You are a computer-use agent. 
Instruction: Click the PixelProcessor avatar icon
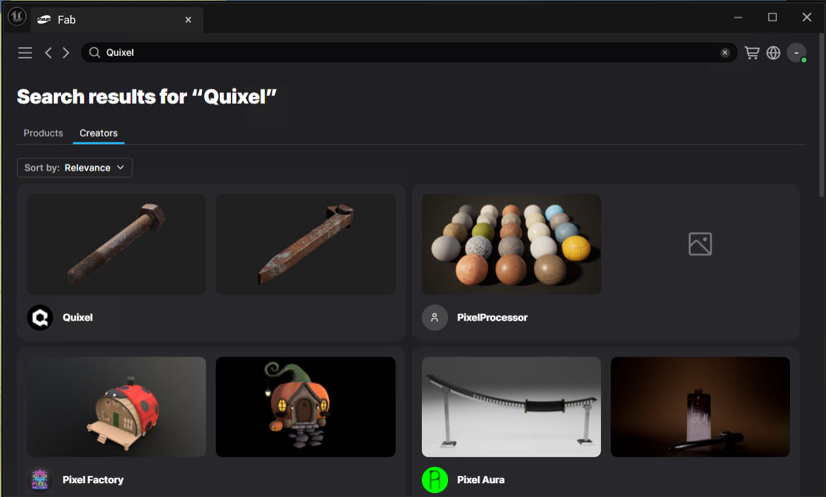tap(435, 318)
